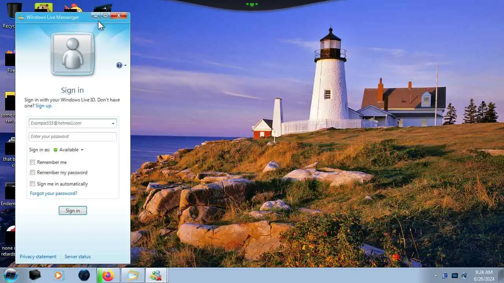Open the 'Available' status dropdown
Image resolution: width=504 pixels, height=283 pixels.
(69, 150)
